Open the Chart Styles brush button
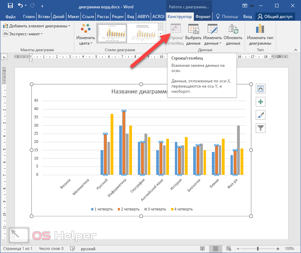 pyautogui.click(x=260, y=115)
